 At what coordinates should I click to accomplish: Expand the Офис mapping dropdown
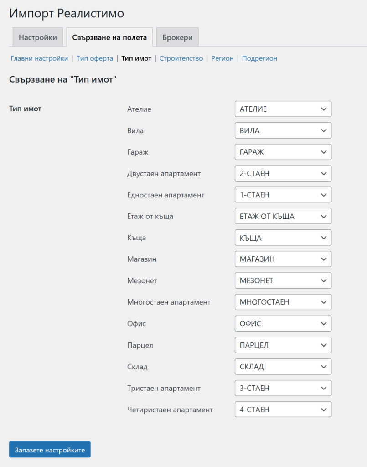(283, 323)
